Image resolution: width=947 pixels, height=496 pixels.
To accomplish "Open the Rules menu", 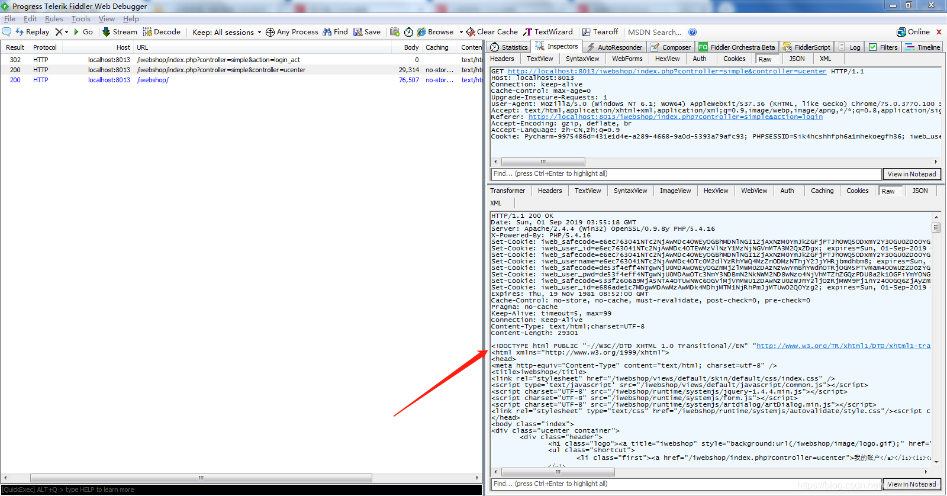I will (x=54, y=19).
